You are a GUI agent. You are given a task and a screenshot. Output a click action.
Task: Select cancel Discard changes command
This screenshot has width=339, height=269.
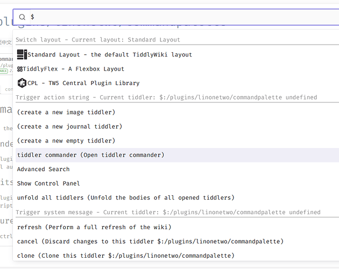(x=177, y=242)
